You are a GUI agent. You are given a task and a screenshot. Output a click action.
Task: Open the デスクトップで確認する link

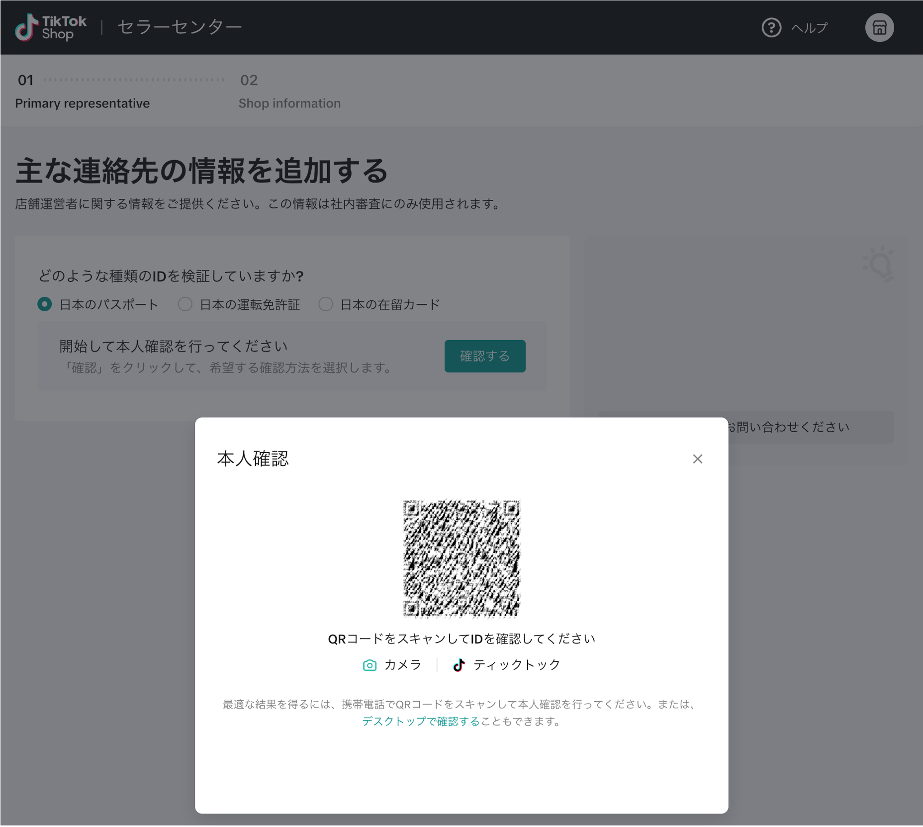coord(420,721)
